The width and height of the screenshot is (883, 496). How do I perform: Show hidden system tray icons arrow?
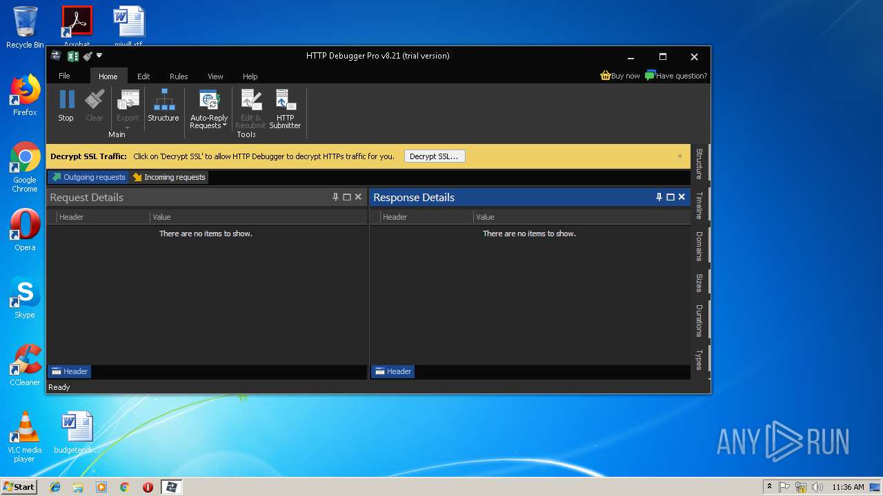(769, 487)
